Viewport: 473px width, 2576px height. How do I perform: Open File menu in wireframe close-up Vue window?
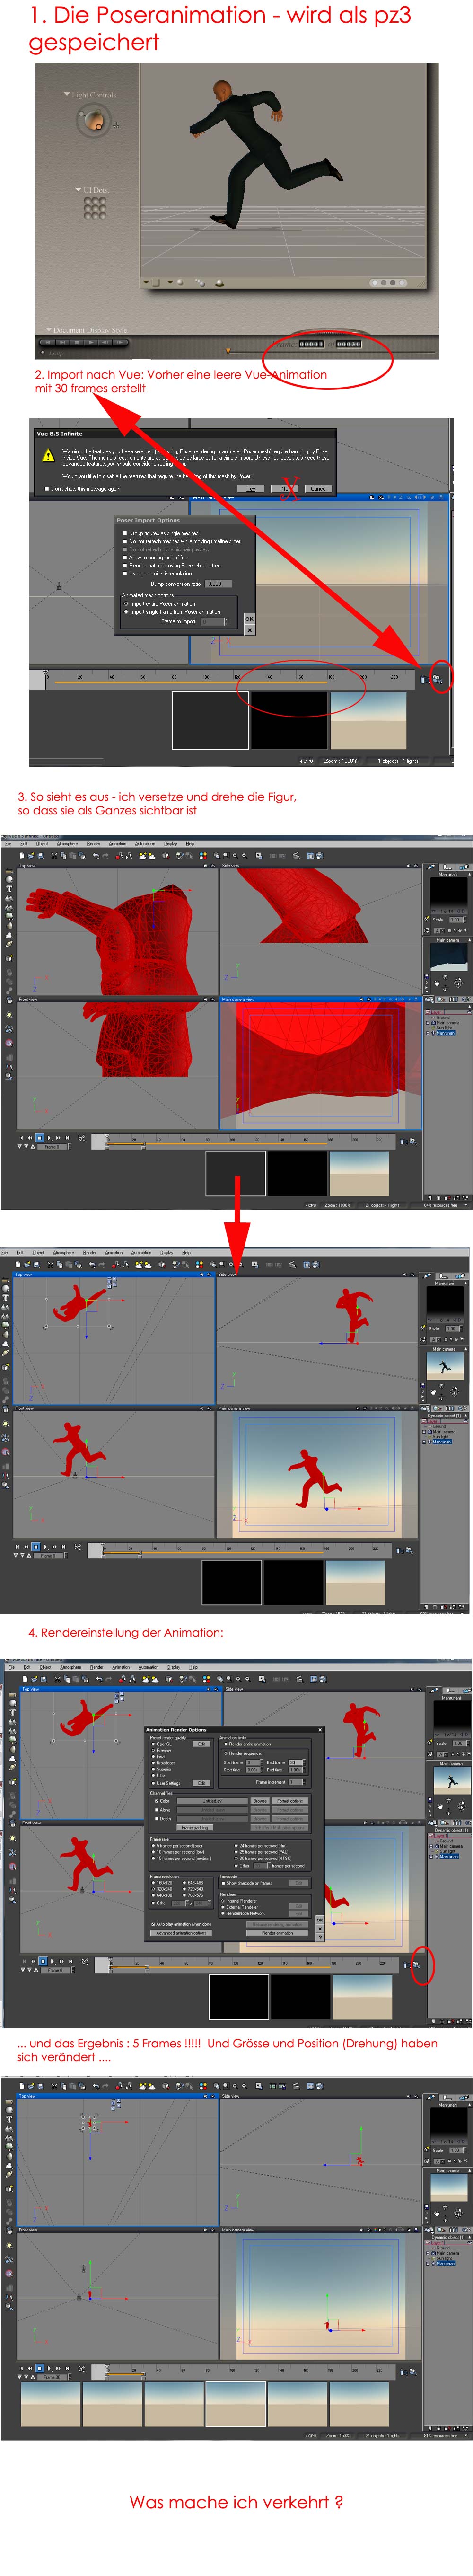click(x=8, y=844)
